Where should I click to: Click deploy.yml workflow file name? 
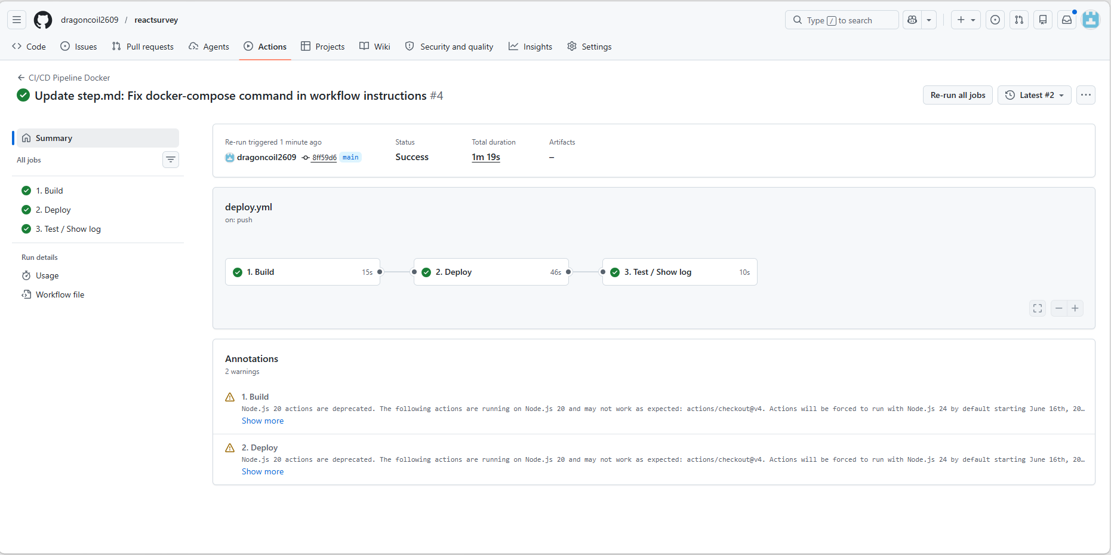(248, 207)
